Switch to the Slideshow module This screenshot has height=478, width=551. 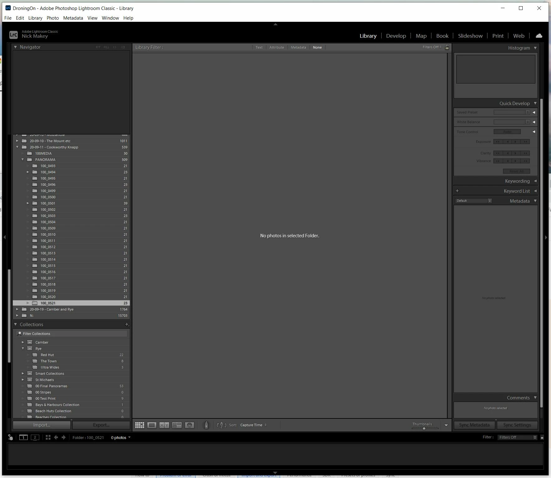tap(470, 36)
